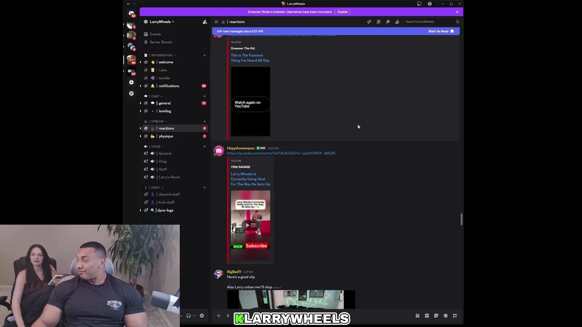Select the socials channel
Image resolution: width=582 pixels, height=327 pixels.
175,78
